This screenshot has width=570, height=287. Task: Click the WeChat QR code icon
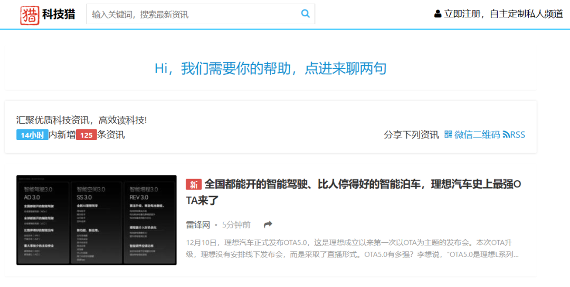point(448,135)
